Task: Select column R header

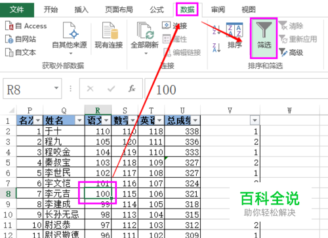Action: coord(98,110)
